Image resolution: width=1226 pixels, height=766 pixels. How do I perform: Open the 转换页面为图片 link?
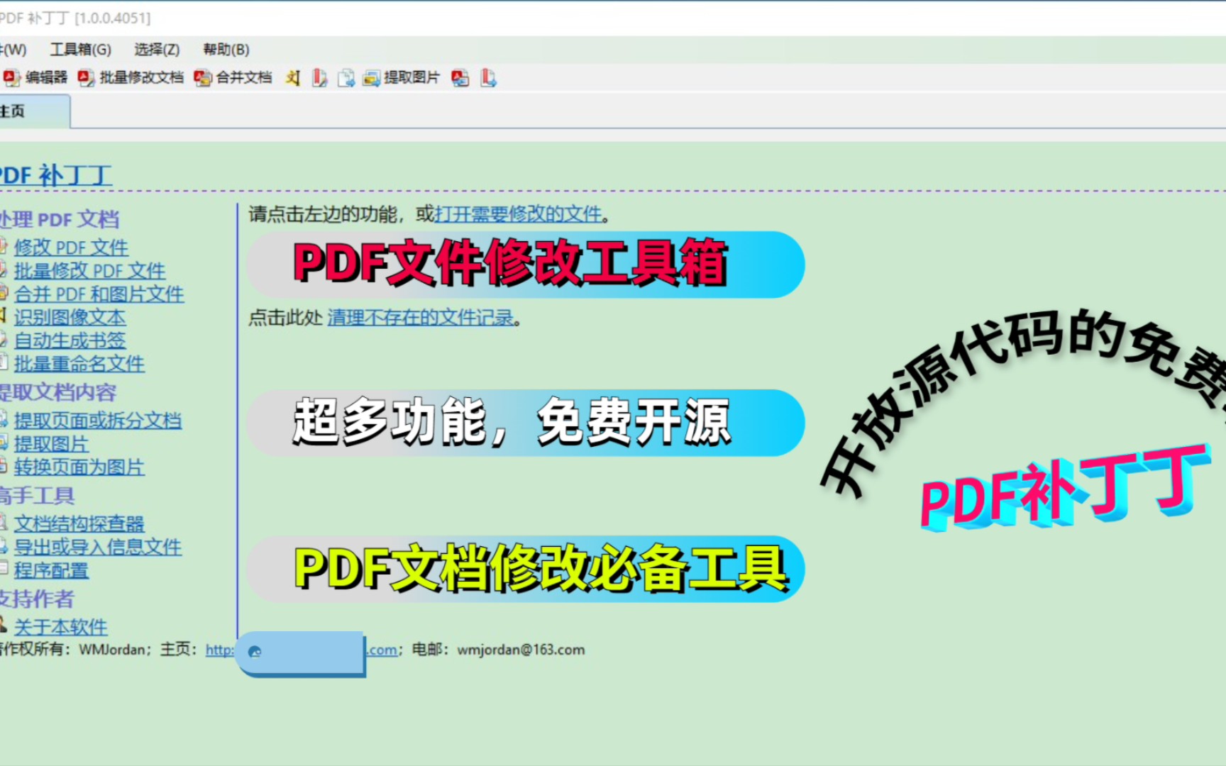click(x=79, y=467)
